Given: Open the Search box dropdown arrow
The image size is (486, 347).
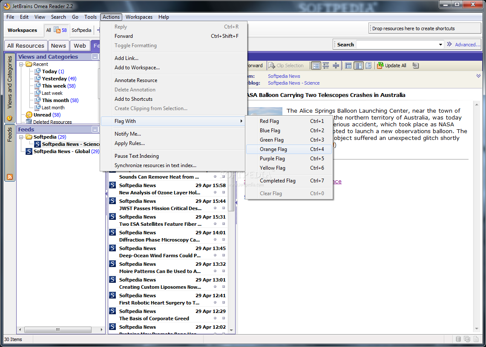Looking at the screenshot, I should point(440,45).
